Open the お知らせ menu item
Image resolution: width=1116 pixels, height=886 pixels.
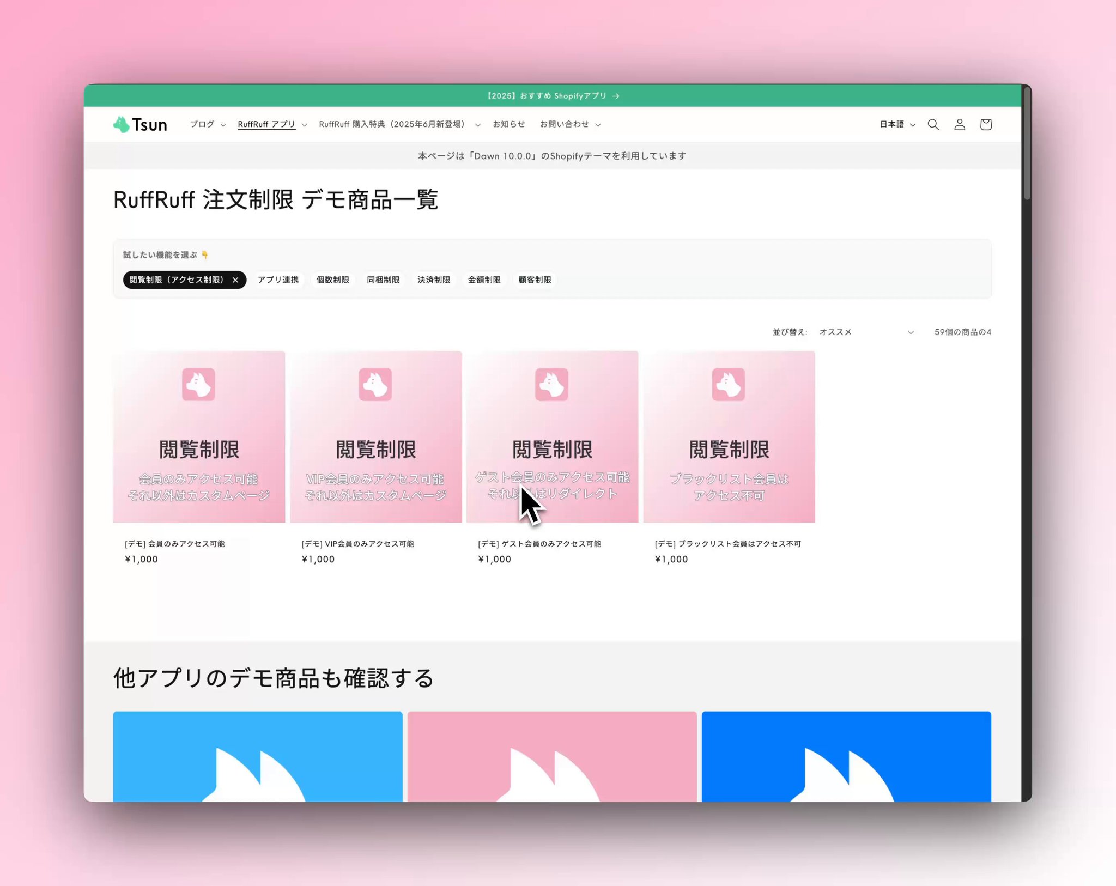pyautogui.click(x=508, y=124)
